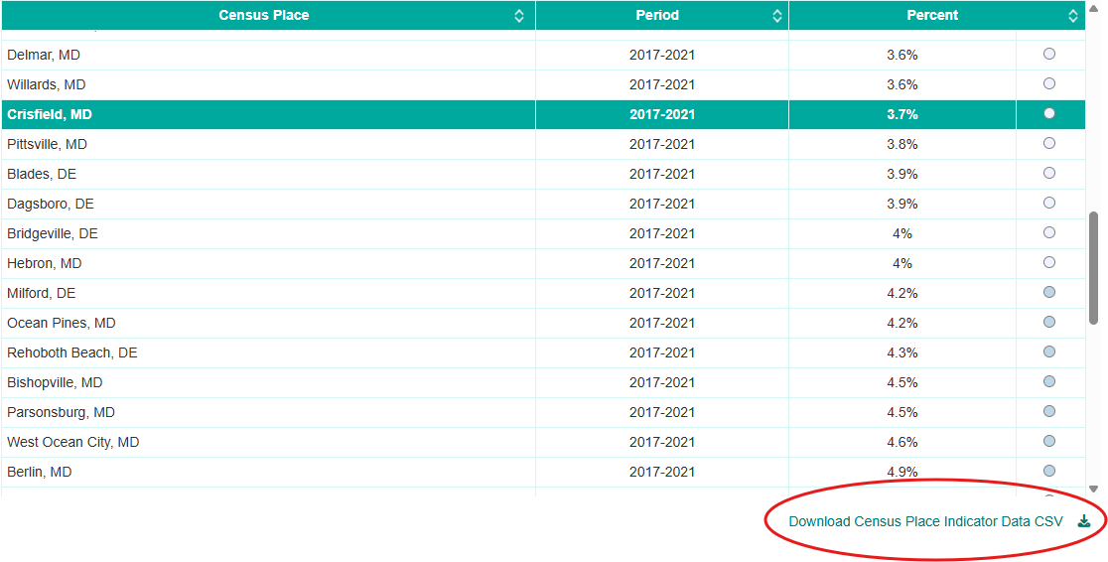Click the Census Place column header
Screen dimensions: 1108x562
pyautogui.click(x=263, y=15)
